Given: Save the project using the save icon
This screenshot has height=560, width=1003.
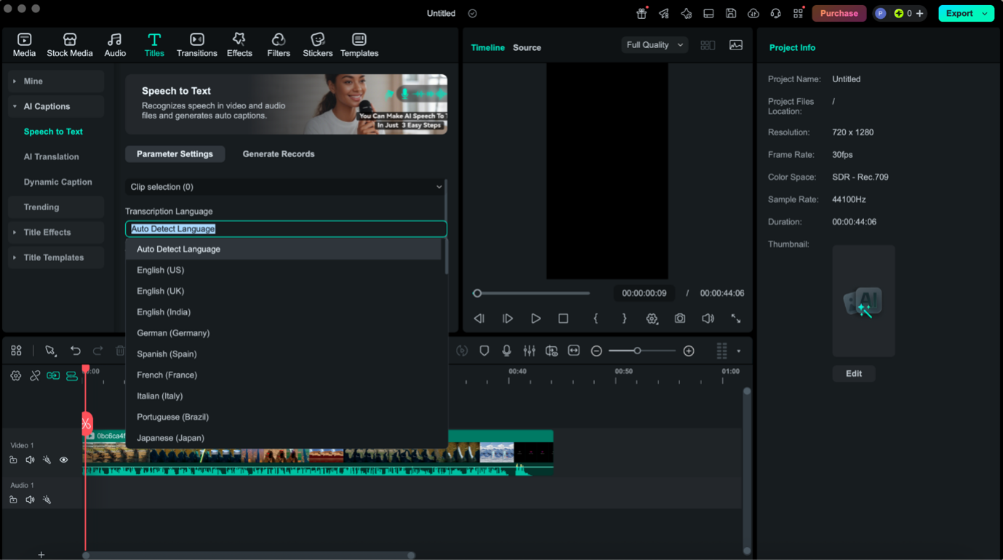Looking at the screenshot, I should [x=731, y=12].
